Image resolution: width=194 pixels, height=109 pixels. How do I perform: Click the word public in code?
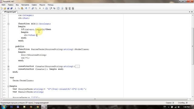pyautogui.click(x=20, y=46)
